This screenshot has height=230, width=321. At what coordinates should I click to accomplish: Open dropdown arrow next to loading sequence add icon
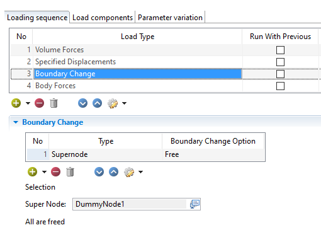(28, 103)
